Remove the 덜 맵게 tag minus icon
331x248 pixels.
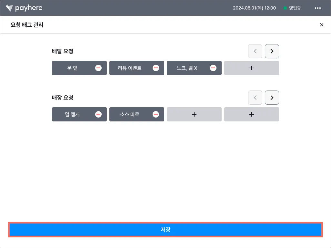(x=98, y=114)
